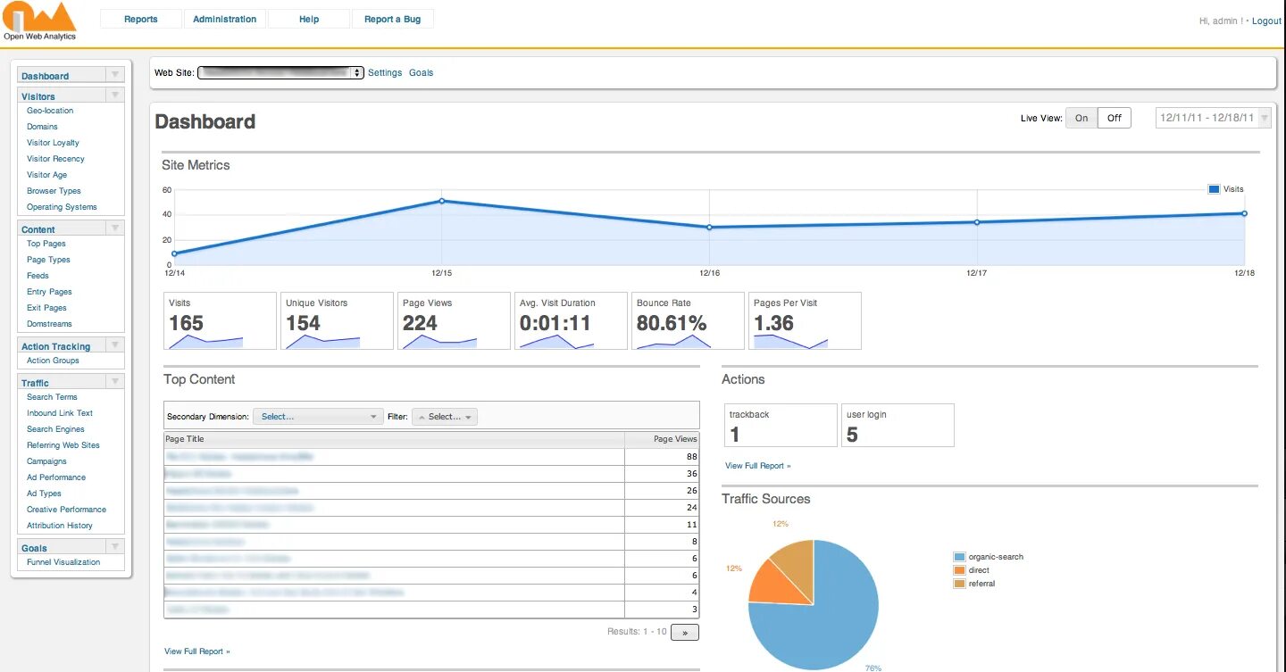Click the calendar dropdown arrow beside the date range
This screenshot has height=672, width=1286.
point(1265,117)
